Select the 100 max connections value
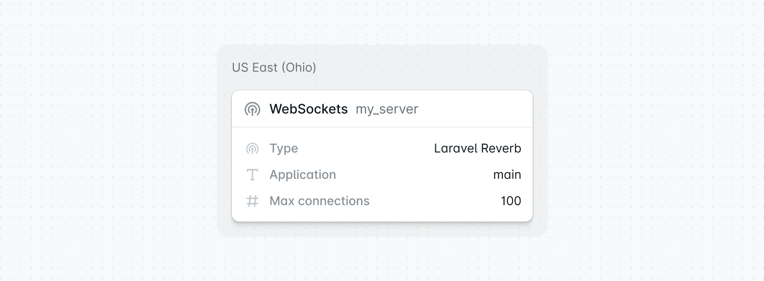Image resolution: width=764 pixels, height=281 pixels. click(511, 201)
